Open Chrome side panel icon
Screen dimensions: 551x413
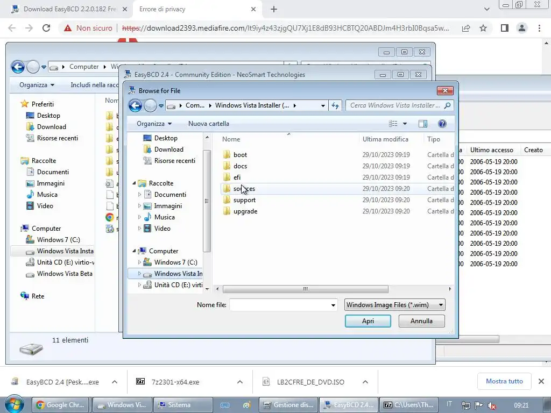tap(505, 28)
